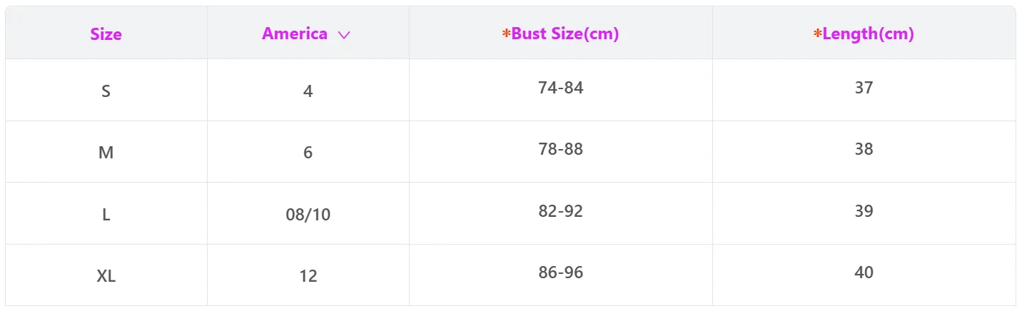This screenshot has width=1027, height=316.
Task: Select the 74-84 bust size value
Action: pos(561,88)
